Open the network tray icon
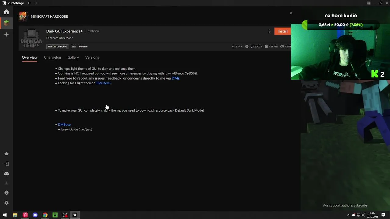The image size is (390, 219). pyautogui.click(x=358, y=215)
